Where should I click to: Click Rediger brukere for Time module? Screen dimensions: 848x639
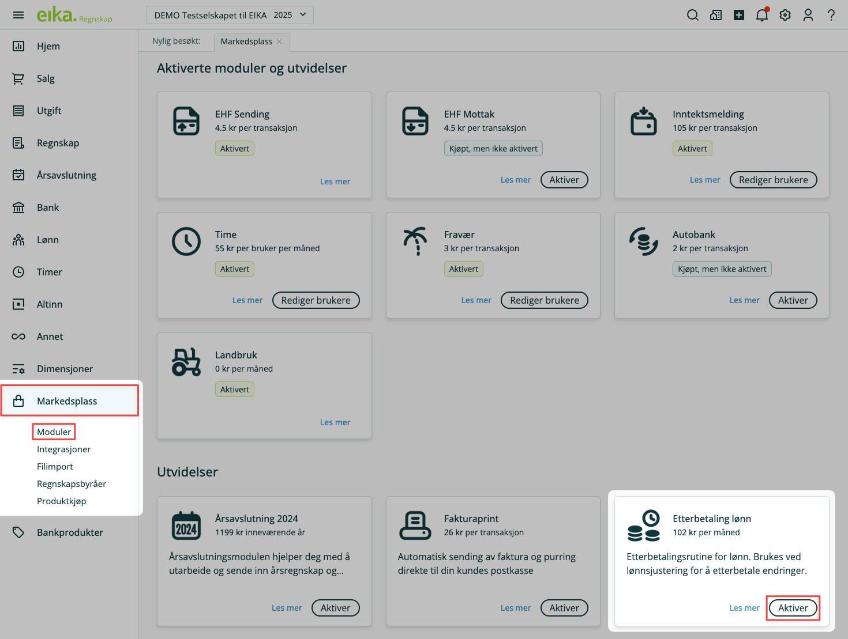316,300
